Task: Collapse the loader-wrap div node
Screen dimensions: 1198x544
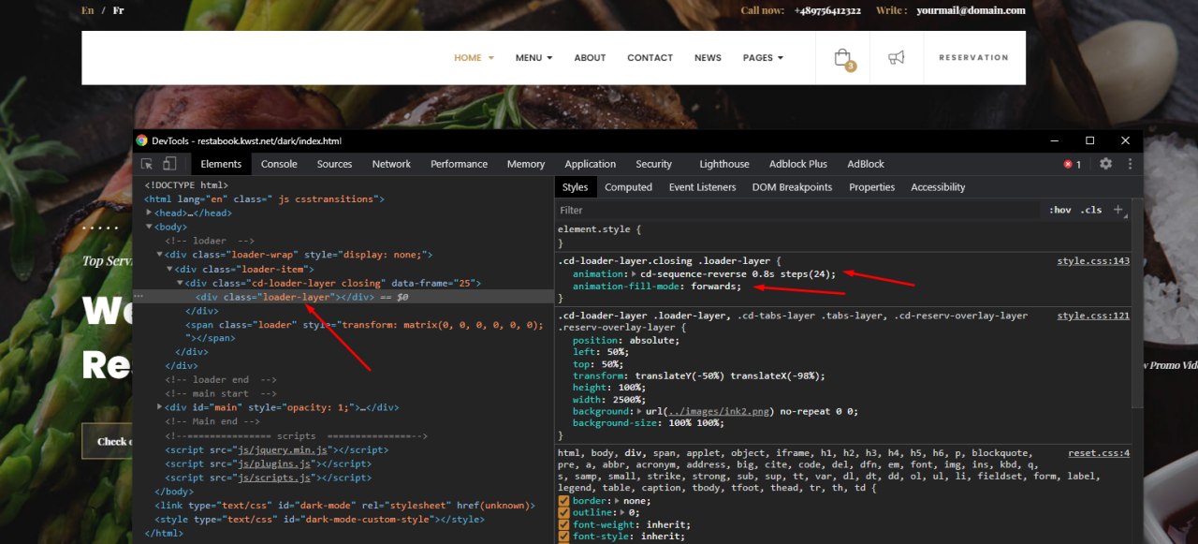Action: pos(160,255)
